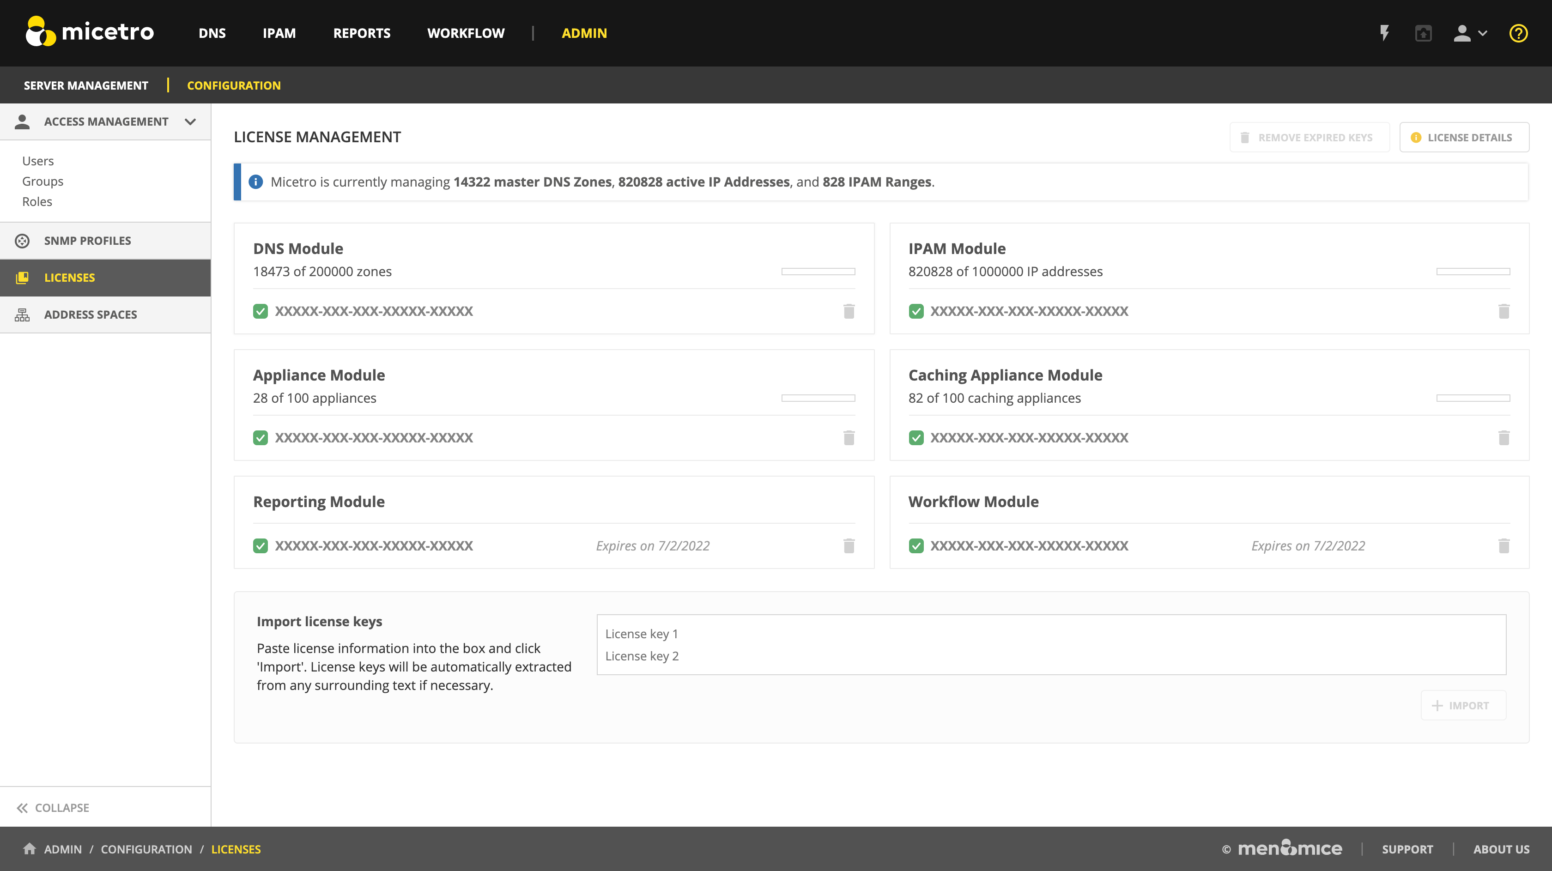This screenshot has width=1552, height=871.
Task: Delete the DNS Module license key
Action: [x=849, y=311]
